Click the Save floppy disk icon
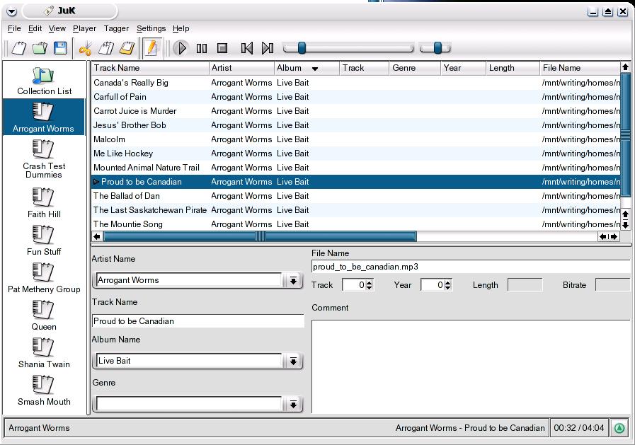Screen dimensions: 635x445 click(60, 48)
